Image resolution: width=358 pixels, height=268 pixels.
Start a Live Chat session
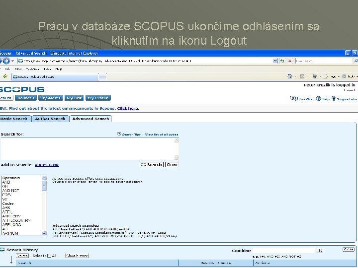pyautogui.click(x=302, y=98)
